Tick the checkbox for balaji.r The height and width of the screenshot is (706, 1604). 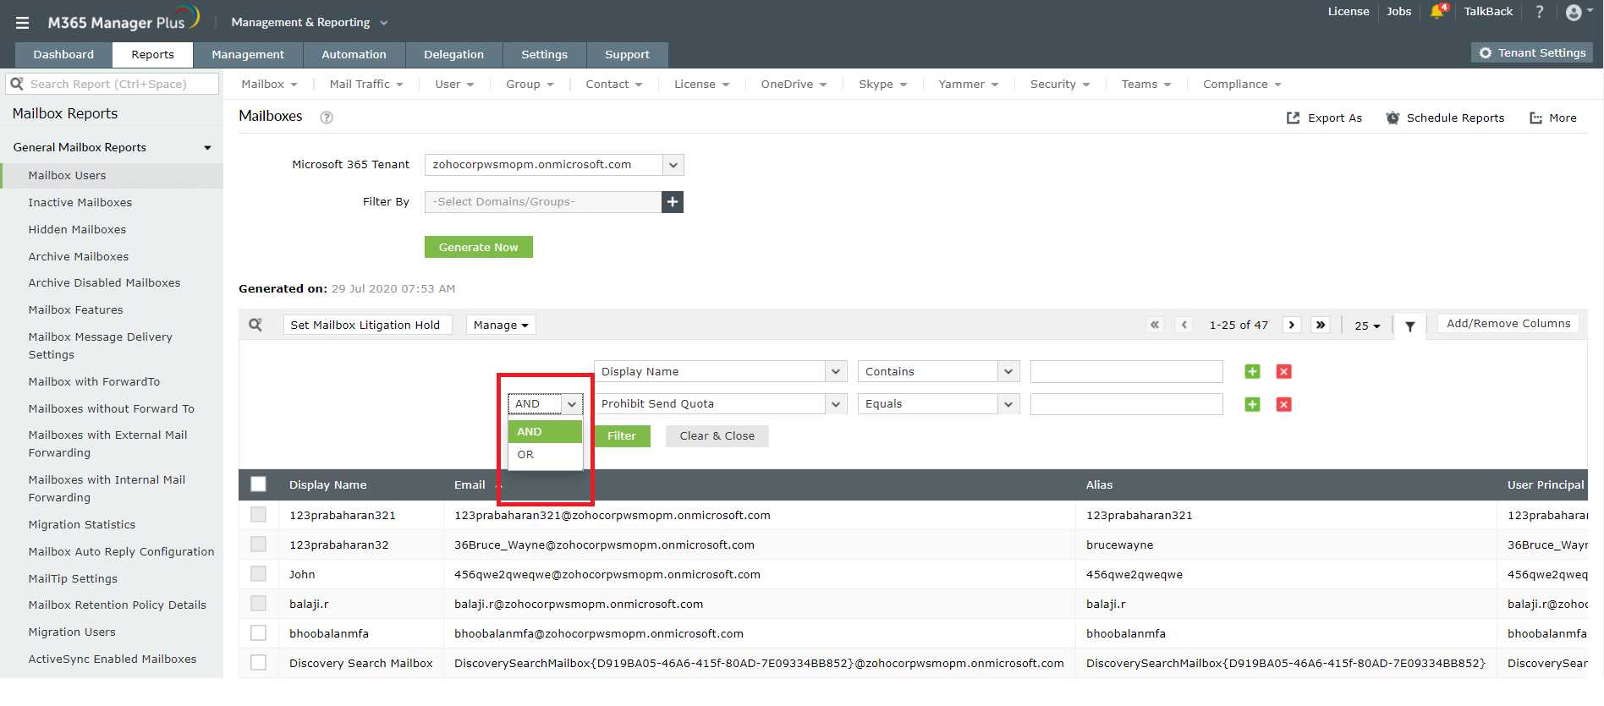[x=259, y=604]
